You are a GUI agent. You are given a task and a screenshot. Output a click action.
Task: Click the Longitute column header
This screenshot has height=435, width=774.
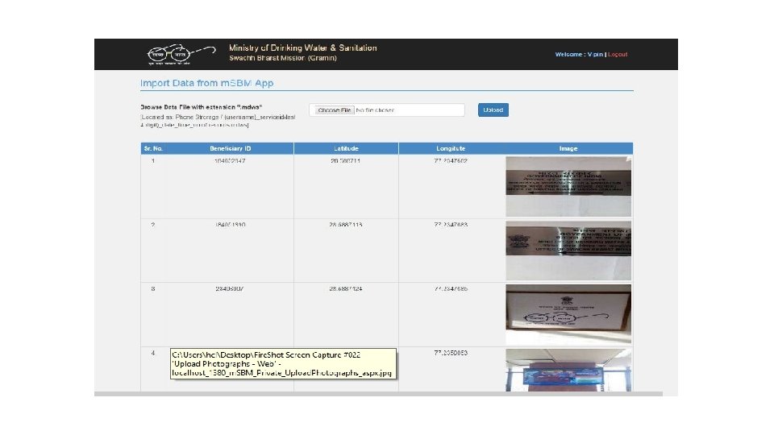pos(451,148)
